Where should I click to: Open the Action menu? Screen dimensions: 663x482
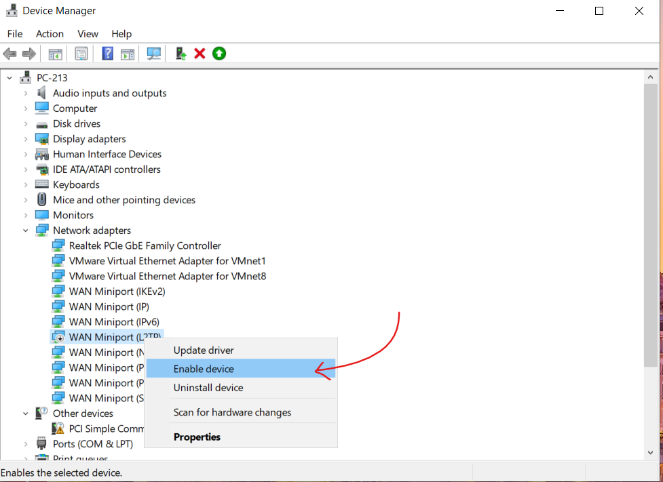(x=50, y=34)
